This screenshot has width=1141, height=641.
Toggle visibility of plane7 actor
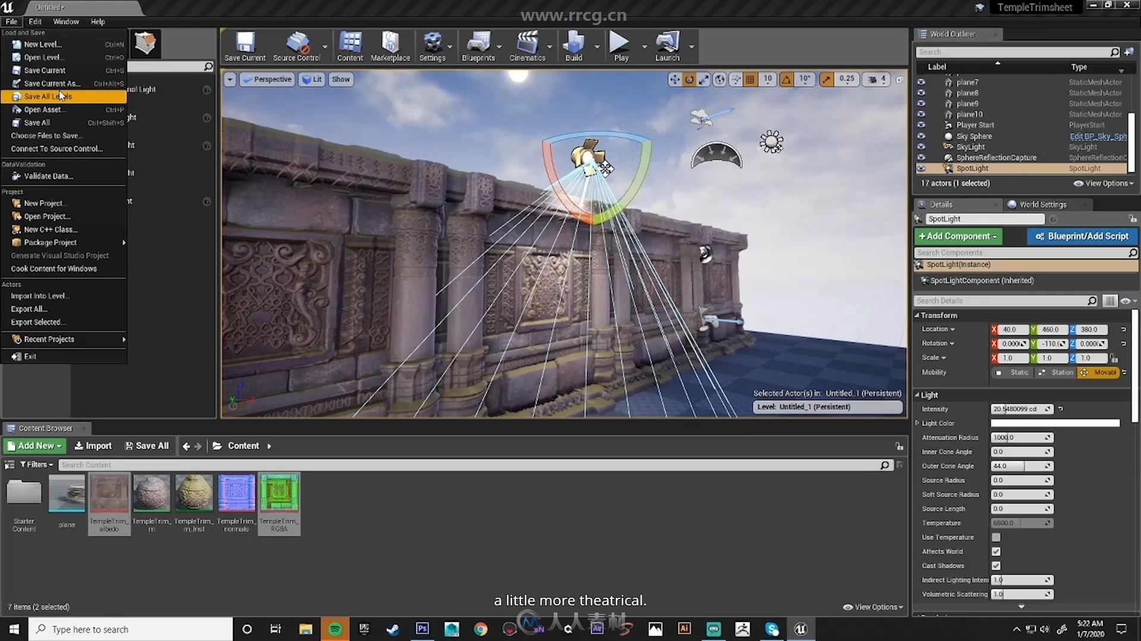point(921,82)
